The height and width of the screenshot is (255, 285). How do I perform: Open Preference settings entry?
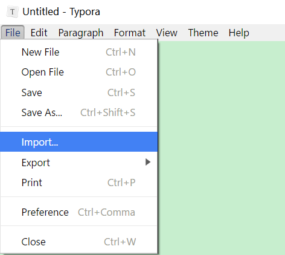78,212
